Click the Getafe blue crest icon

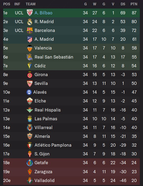30,163
